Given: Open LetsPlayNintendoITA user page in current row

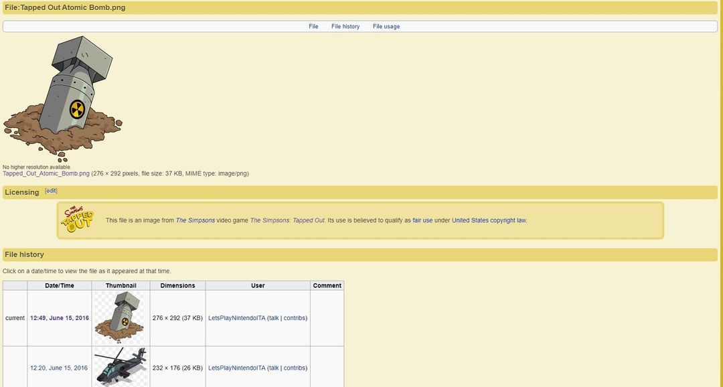Looking at the screenshot, I should point(236,318).
